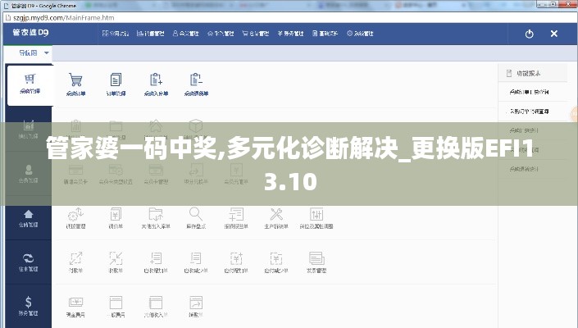Screen dimensions: 578x328
Task: Open the sliders location attribute adjustment icon
Action: pos(316,215)
